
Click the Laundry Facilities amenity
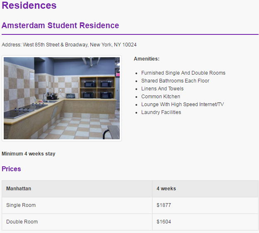[x=161, y=112]
